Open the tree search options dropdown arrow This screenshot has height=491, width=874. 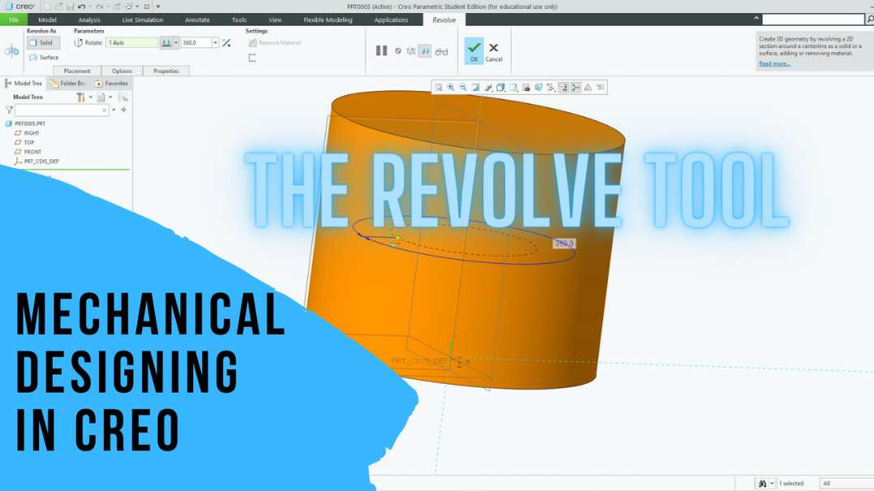tap(114, 110)
